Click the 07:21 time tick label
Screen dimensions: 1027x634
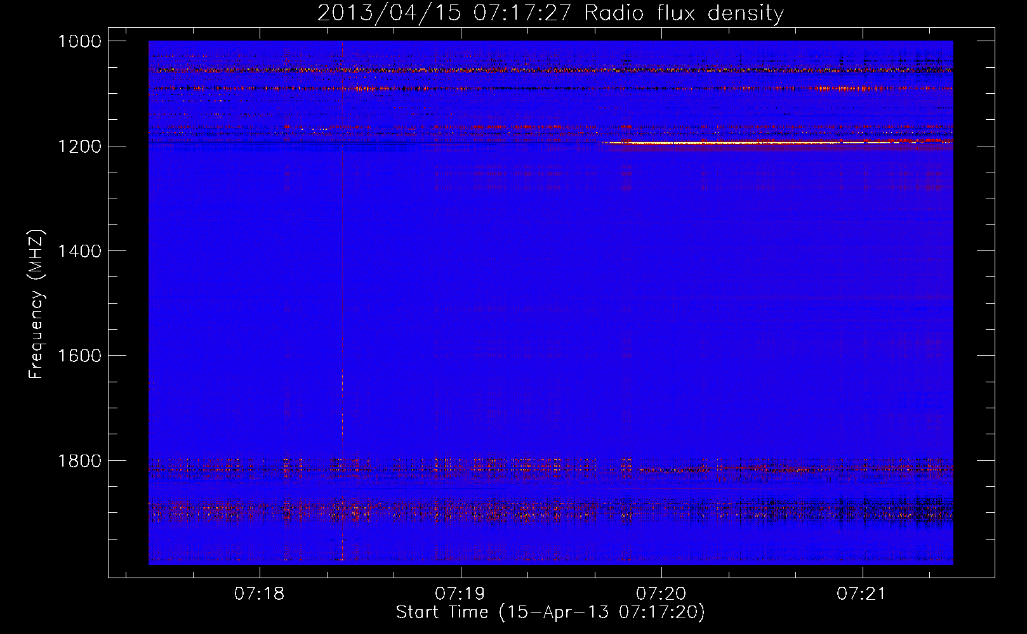click(861, 594)
